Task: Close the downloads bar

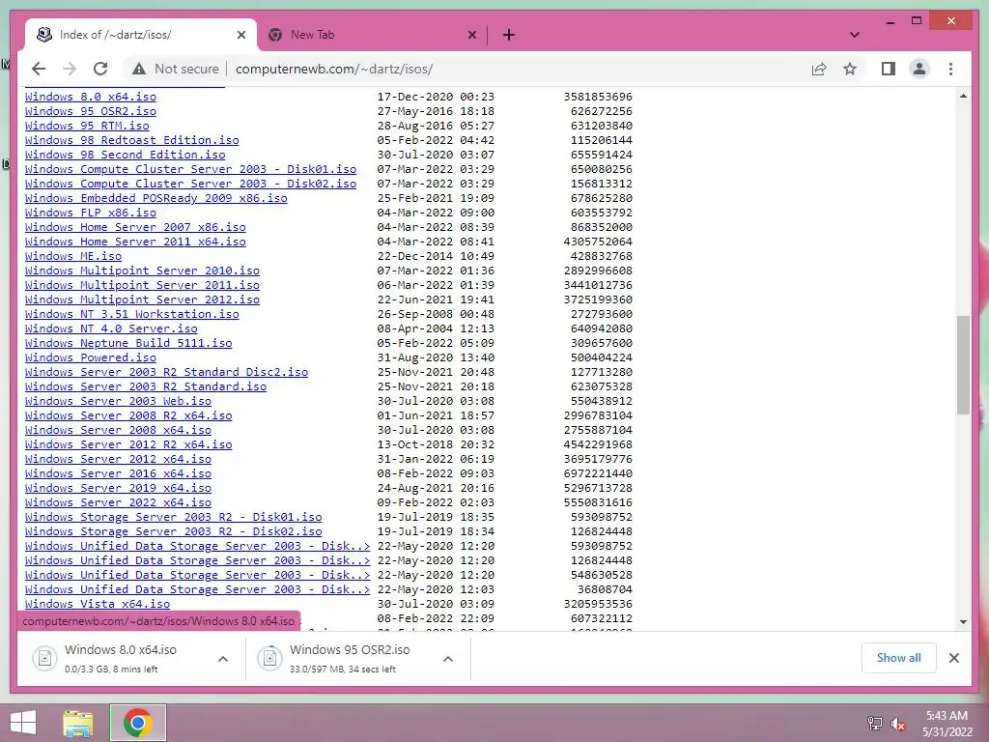Action: pyautogui.click(x=953, y=658)
